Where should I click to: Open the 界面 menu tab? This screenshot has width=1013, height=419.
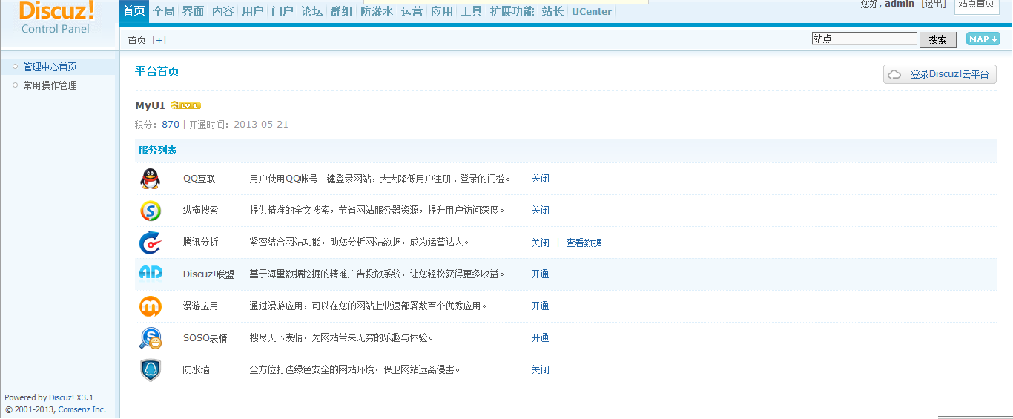coord(193,11)
